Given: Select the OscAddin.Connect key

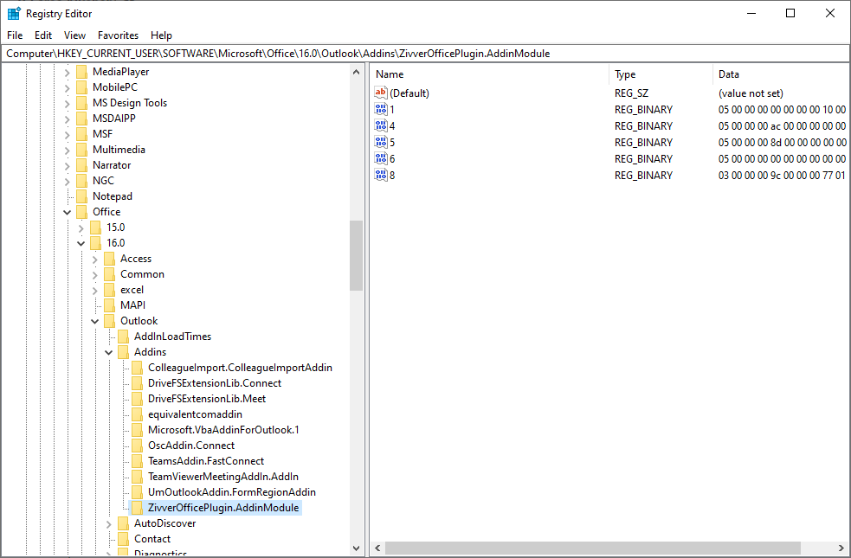Looking at the screenshot, I should [190, 445].
